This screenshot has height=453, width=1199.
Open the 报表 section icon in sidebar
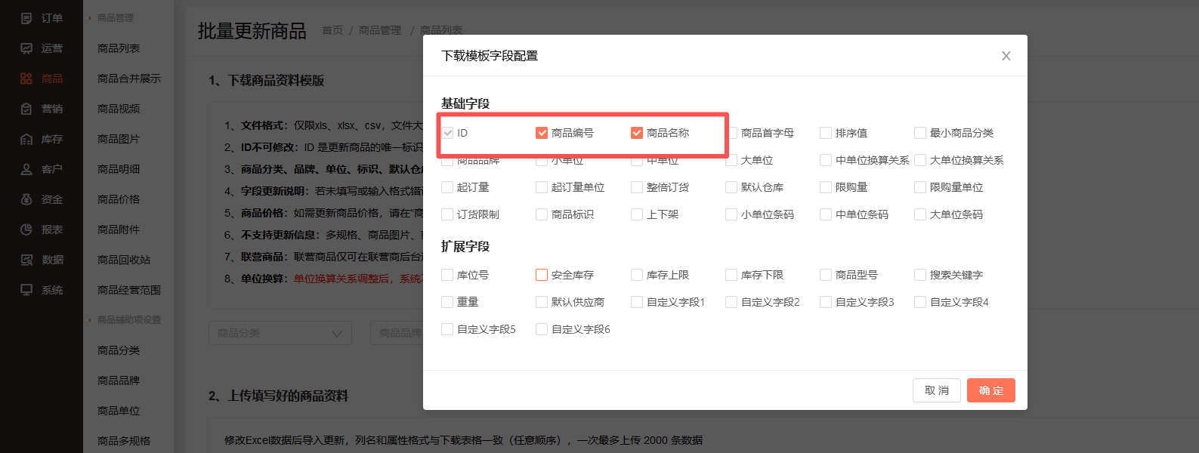[26, 230]
